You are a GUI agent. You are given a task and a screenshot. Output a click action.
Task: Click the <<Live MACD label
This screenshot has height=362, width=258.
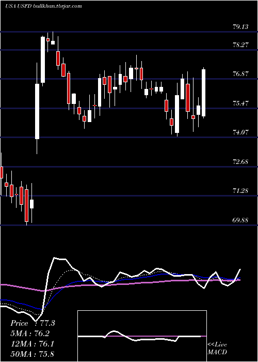(x=217, y=349)
